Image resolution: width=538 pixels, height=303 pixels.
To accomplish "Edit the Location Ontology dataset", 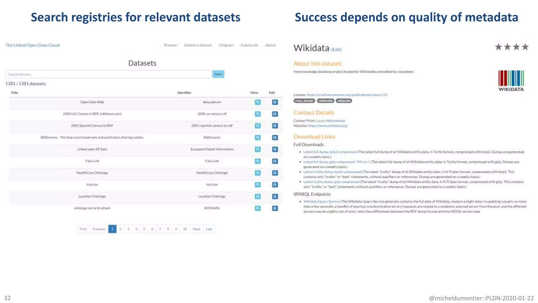I will [275, 196].
